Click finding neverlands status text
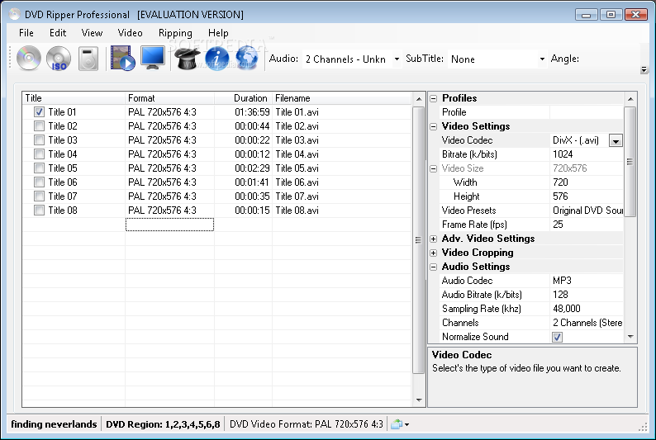This screenshot has height=440, width=656. (54, 424)
